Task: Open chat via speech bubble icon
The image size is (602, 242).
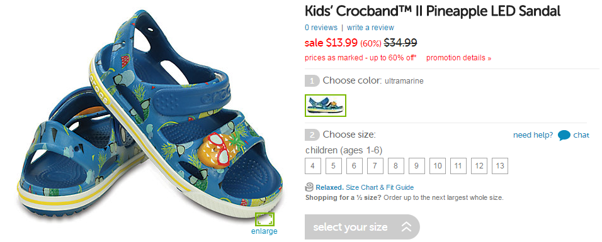Action: (x=564, y=135)
